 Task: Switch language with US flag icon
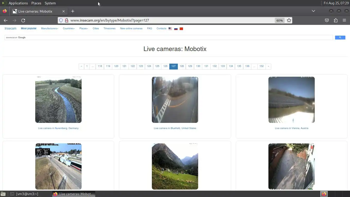[170, 29]
